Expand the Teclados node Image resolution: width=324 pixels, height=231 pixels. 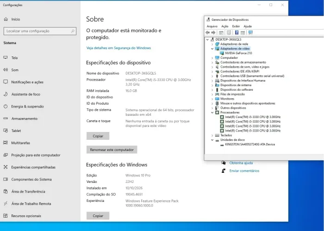click(x=212, y=135)
